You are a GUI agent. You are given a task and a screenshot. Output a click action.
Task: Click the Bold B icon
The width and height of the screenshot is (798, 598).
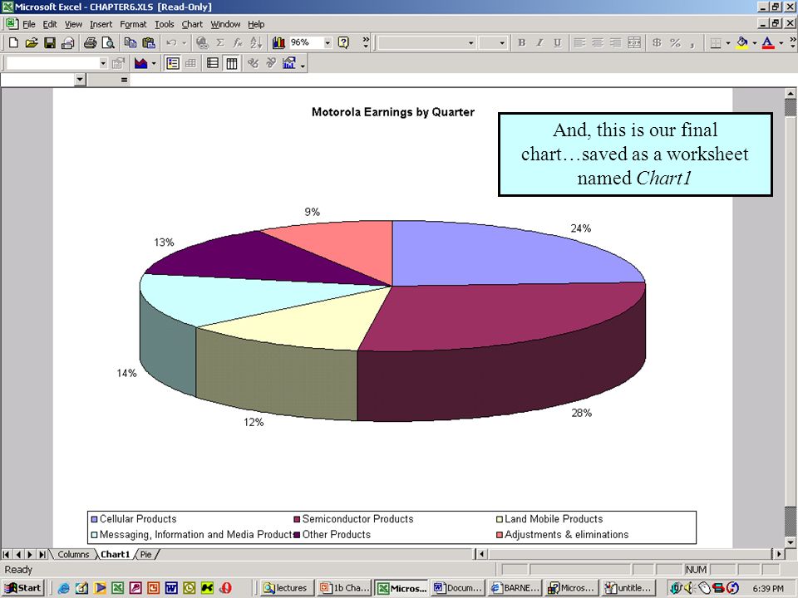point(522,43)
